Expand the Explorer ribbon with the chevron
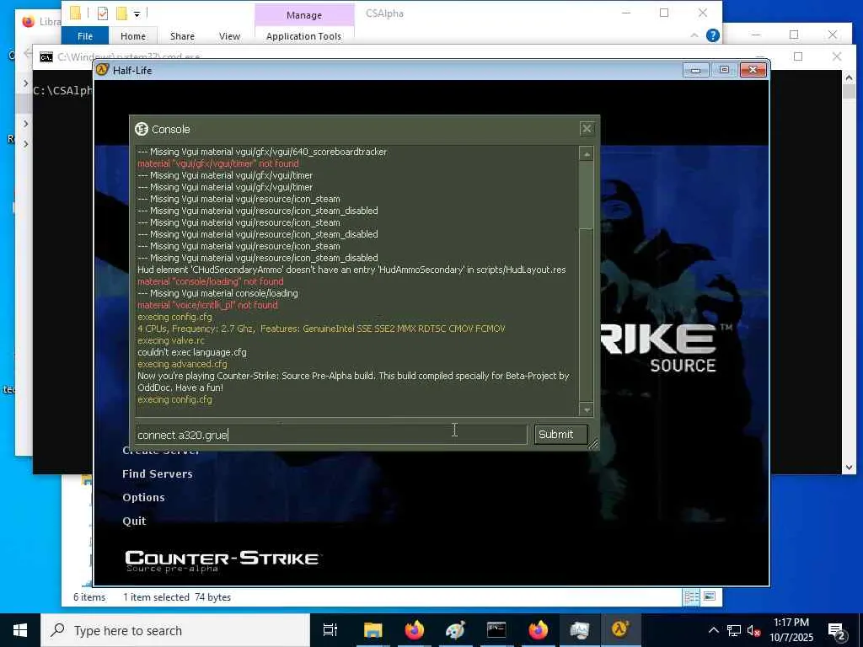Screen dimensions: 863x647 (694, 35)
